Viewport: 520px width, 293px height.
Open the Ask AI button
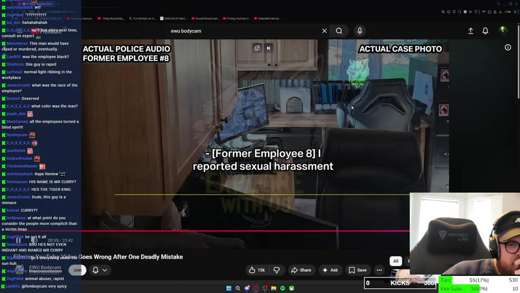pyautogui.click(x=330, y=270)
